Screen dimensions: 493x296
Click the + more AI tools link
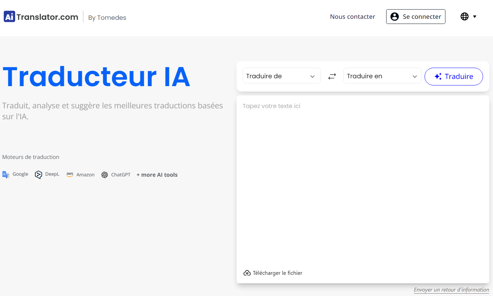point(157,175)
